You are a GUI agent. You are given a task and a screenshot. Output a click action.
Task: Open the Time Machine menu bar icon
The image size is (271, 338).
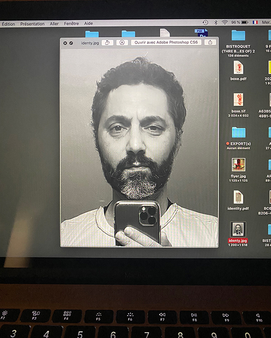pos(206,22)
